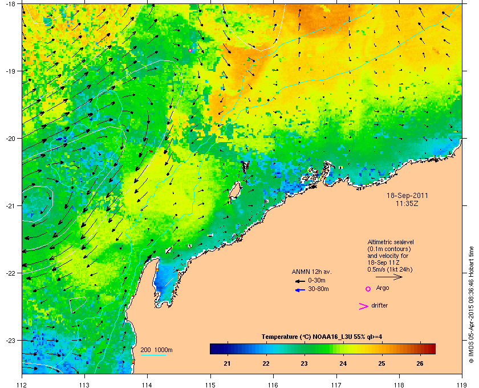Click the longitude axis label 113
Screen dimensions: 479x388
click(84, 385)
